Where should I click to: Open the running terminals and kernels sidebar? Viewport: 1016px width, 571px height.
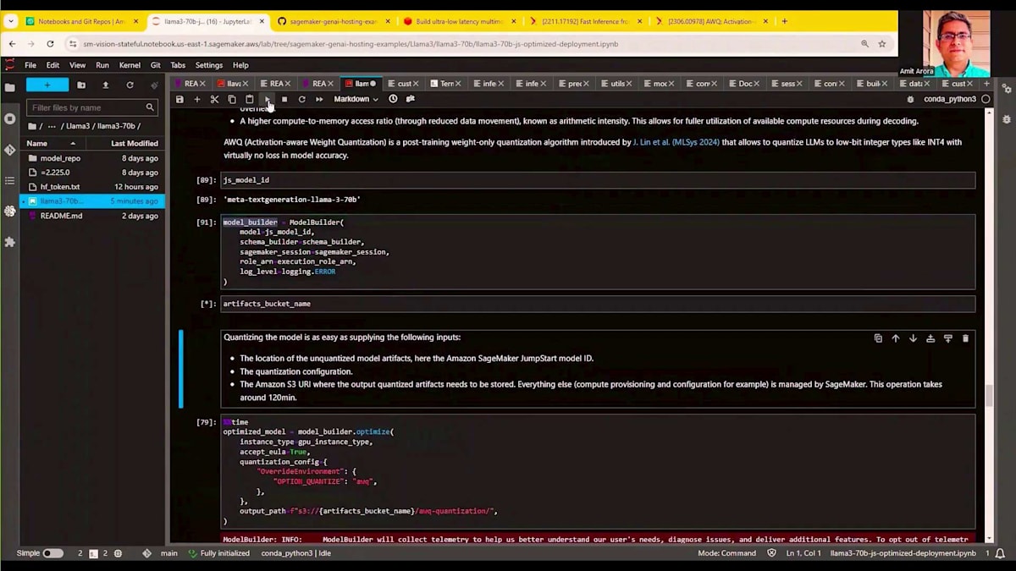pyautogui.click(x=9, y=118)
